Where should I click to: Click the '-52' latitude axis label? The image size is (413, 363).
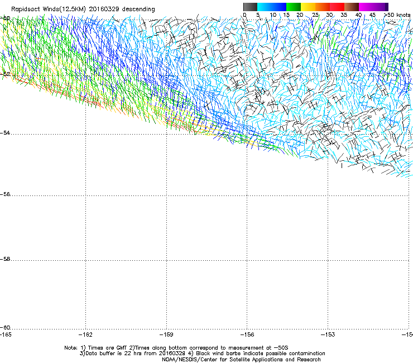pos(5,74)
